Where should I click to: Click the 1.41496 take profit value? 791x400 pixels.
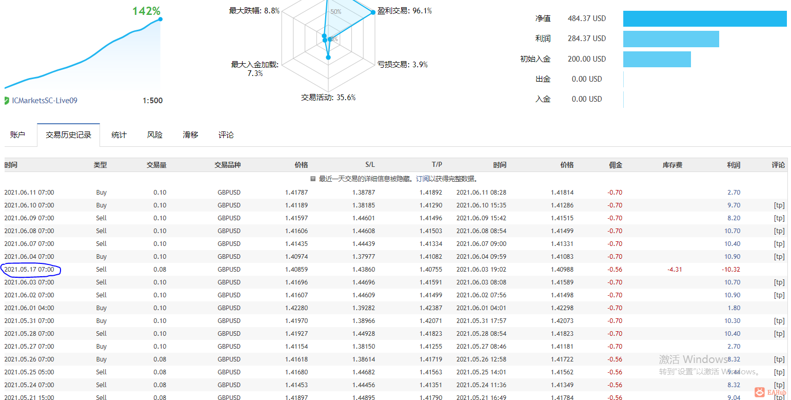[430, 218]
